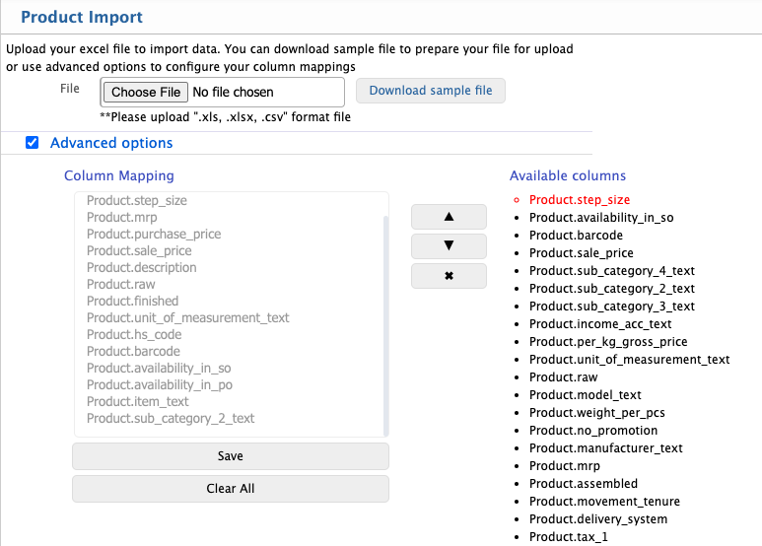Click red Product.step_size in Available columns
Screen dimensions: 762x546
pos(580,200)
